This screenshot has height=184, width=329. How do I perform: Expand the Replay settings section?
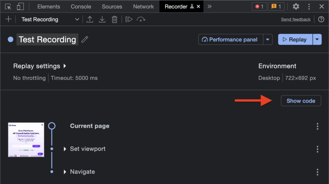[x=40, y=66]
